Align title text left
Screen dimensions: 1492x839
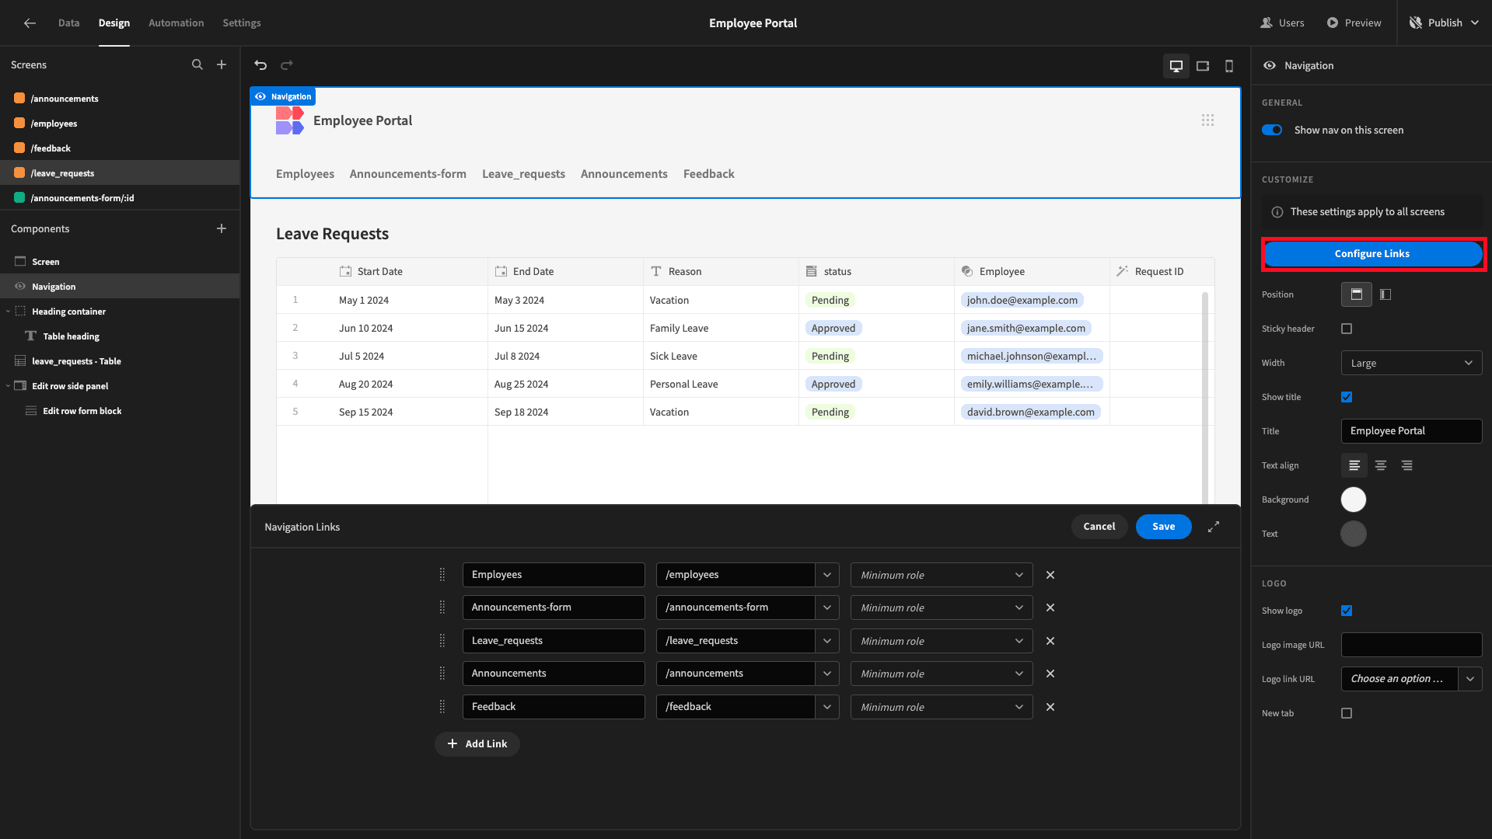(1354, 465)
